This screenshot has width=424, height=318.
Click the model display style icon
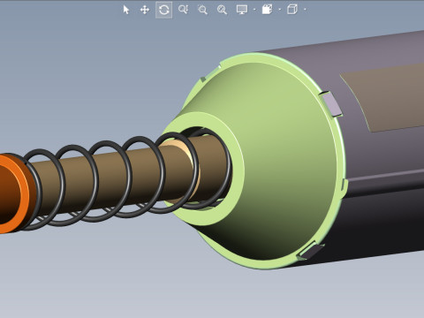tap(267, 10)
